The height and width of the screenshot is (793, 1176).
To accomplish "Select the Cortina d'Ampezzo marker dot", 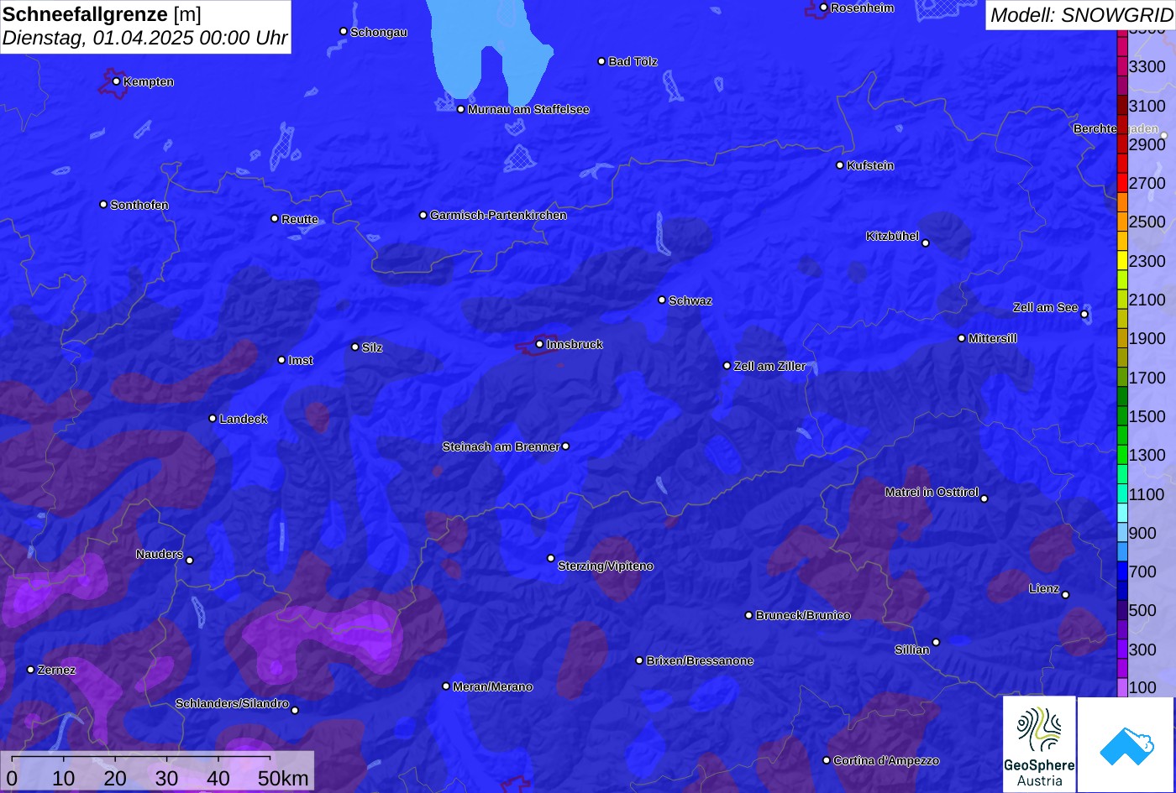I will (x=827, y=760).
